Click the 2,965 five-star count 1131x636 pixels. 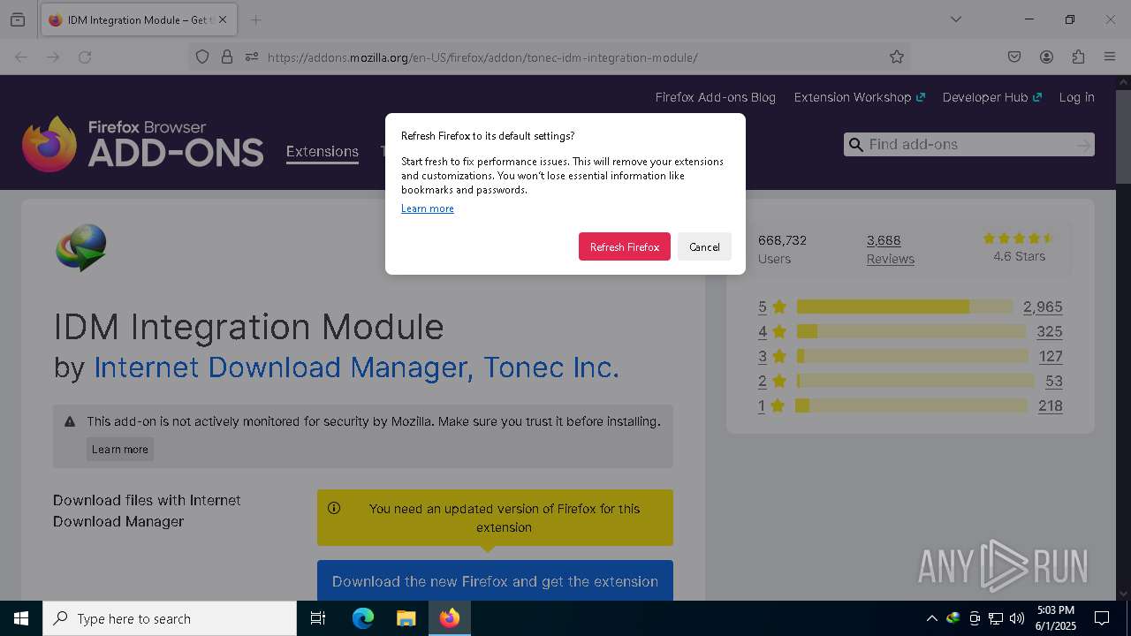pyautogui.click(x=1043, y=307)
